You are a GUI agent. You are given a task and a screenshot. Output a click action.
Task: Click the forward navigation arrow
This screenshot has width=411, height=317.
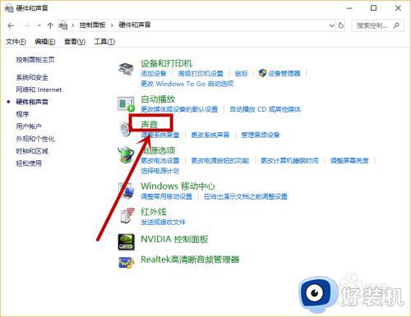[x=26, y=25]
